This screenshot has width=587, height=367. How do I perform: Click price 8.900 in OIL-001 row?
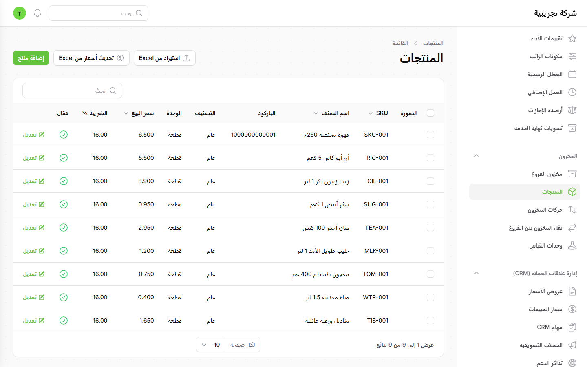146,181
